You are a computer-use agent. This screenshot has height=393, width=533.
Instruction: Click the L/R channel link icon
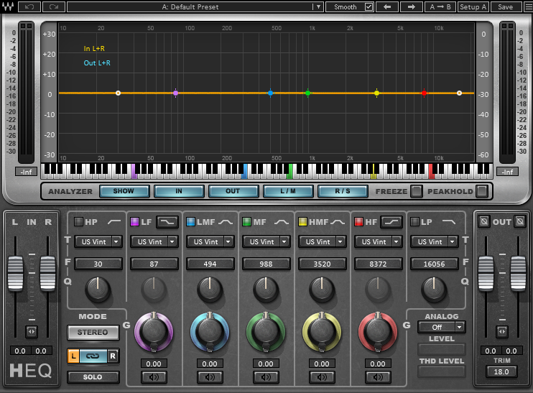coord(94,356)
